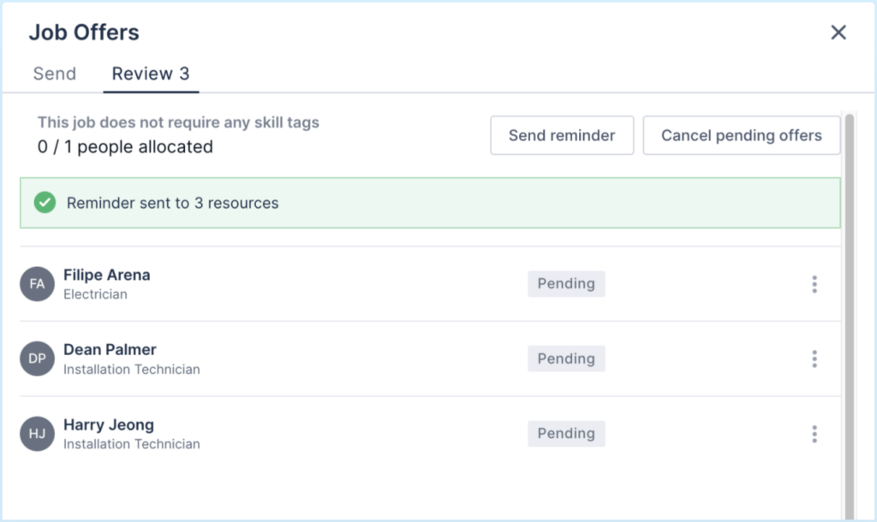Click the Pending status of Filipe Arena

pyautogui.click(x=566, y=284)
